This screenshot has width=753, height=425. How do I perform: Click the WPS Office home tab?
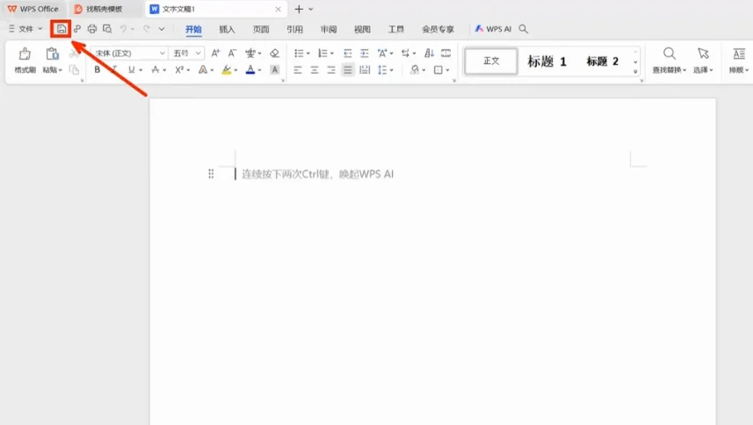point(33,9)
